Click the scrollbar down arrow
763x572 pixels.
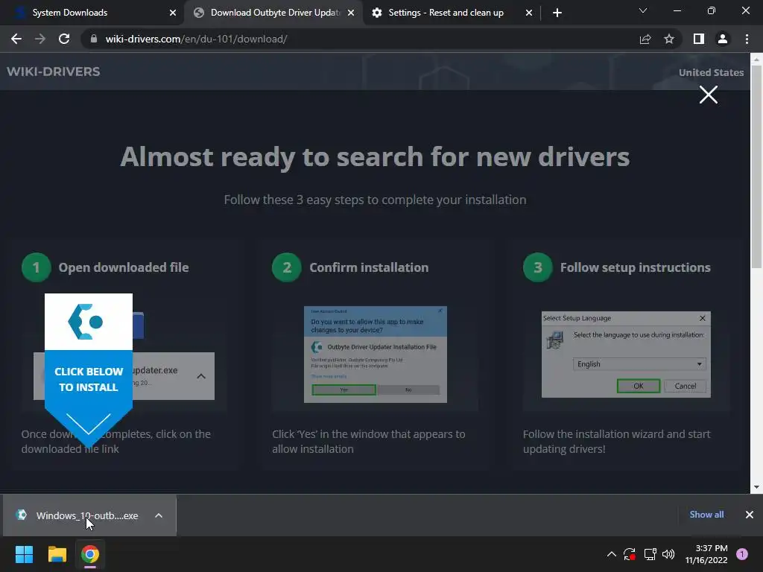point(756,487)
